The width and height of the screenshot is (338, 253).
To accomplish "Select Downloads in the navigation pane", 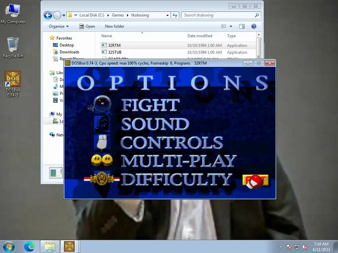I will [x=69, y=52].
